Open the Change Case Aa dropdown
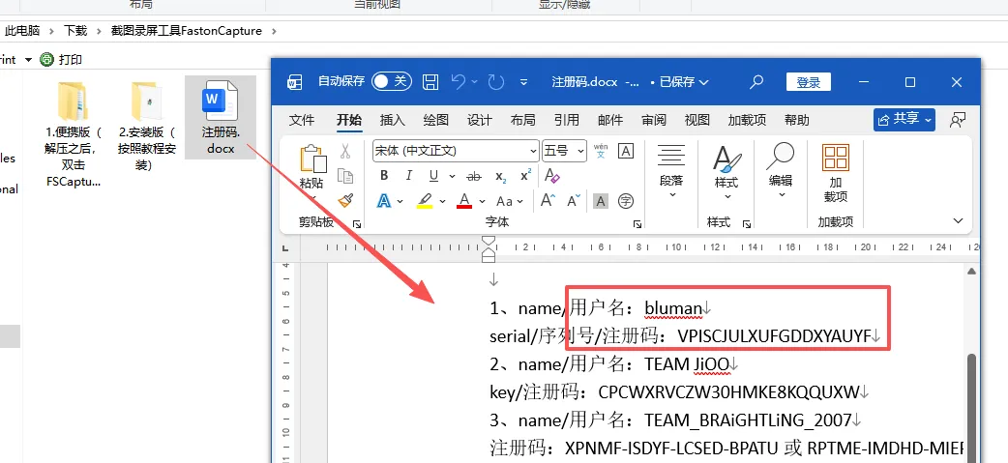1008x463 pixels. (509, 202)
